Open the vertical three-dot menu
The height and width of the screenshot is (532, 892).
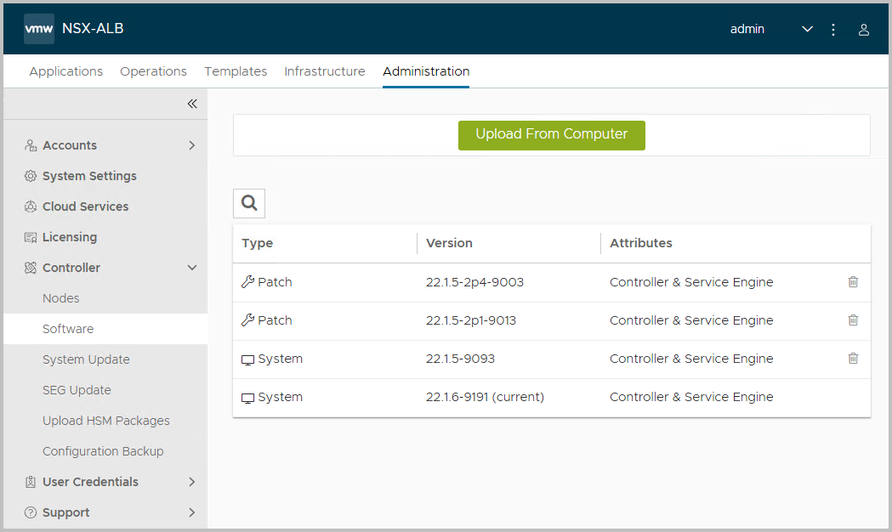[833, 30]
